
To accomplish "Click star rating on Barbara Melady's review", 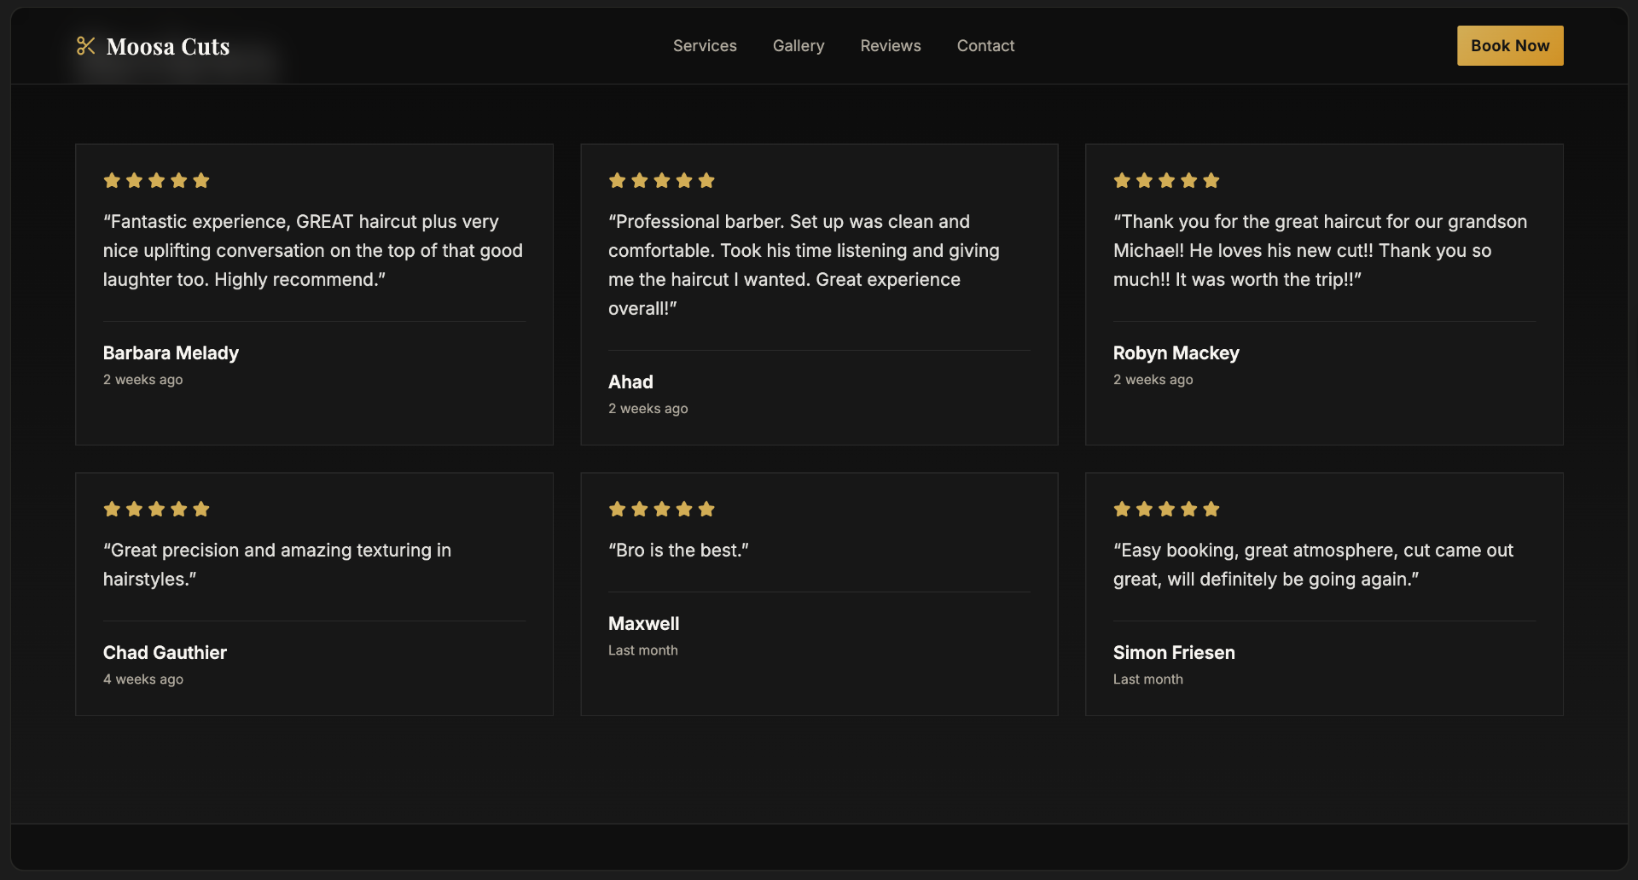I will pos(156,180).
